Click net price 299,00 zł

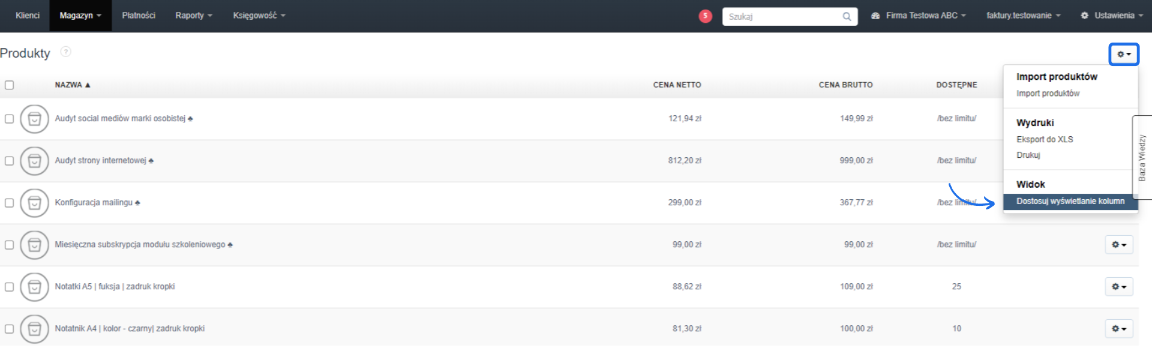[685, 203]
